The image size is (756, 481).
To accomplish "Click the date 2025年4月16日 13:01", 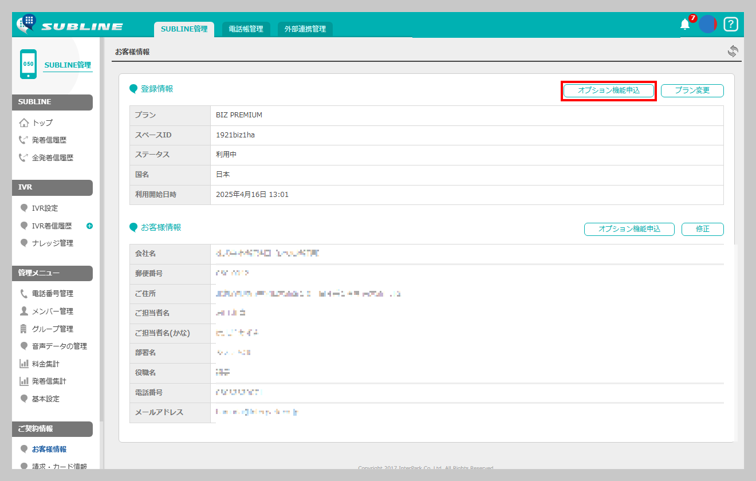I will [x=252, y=195].
